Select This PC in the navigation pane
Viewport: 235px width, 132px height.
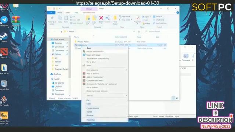56,79
